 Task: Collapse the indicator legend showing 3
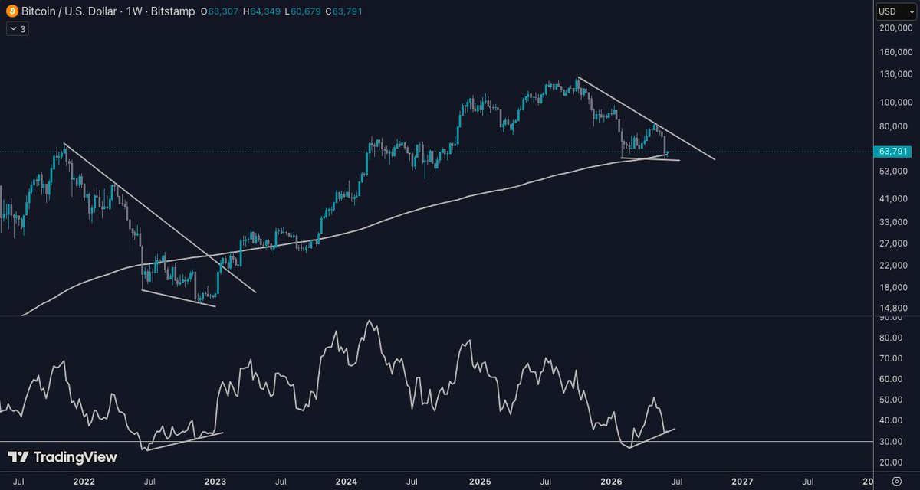pyautogui.click(x=16, y=29)
